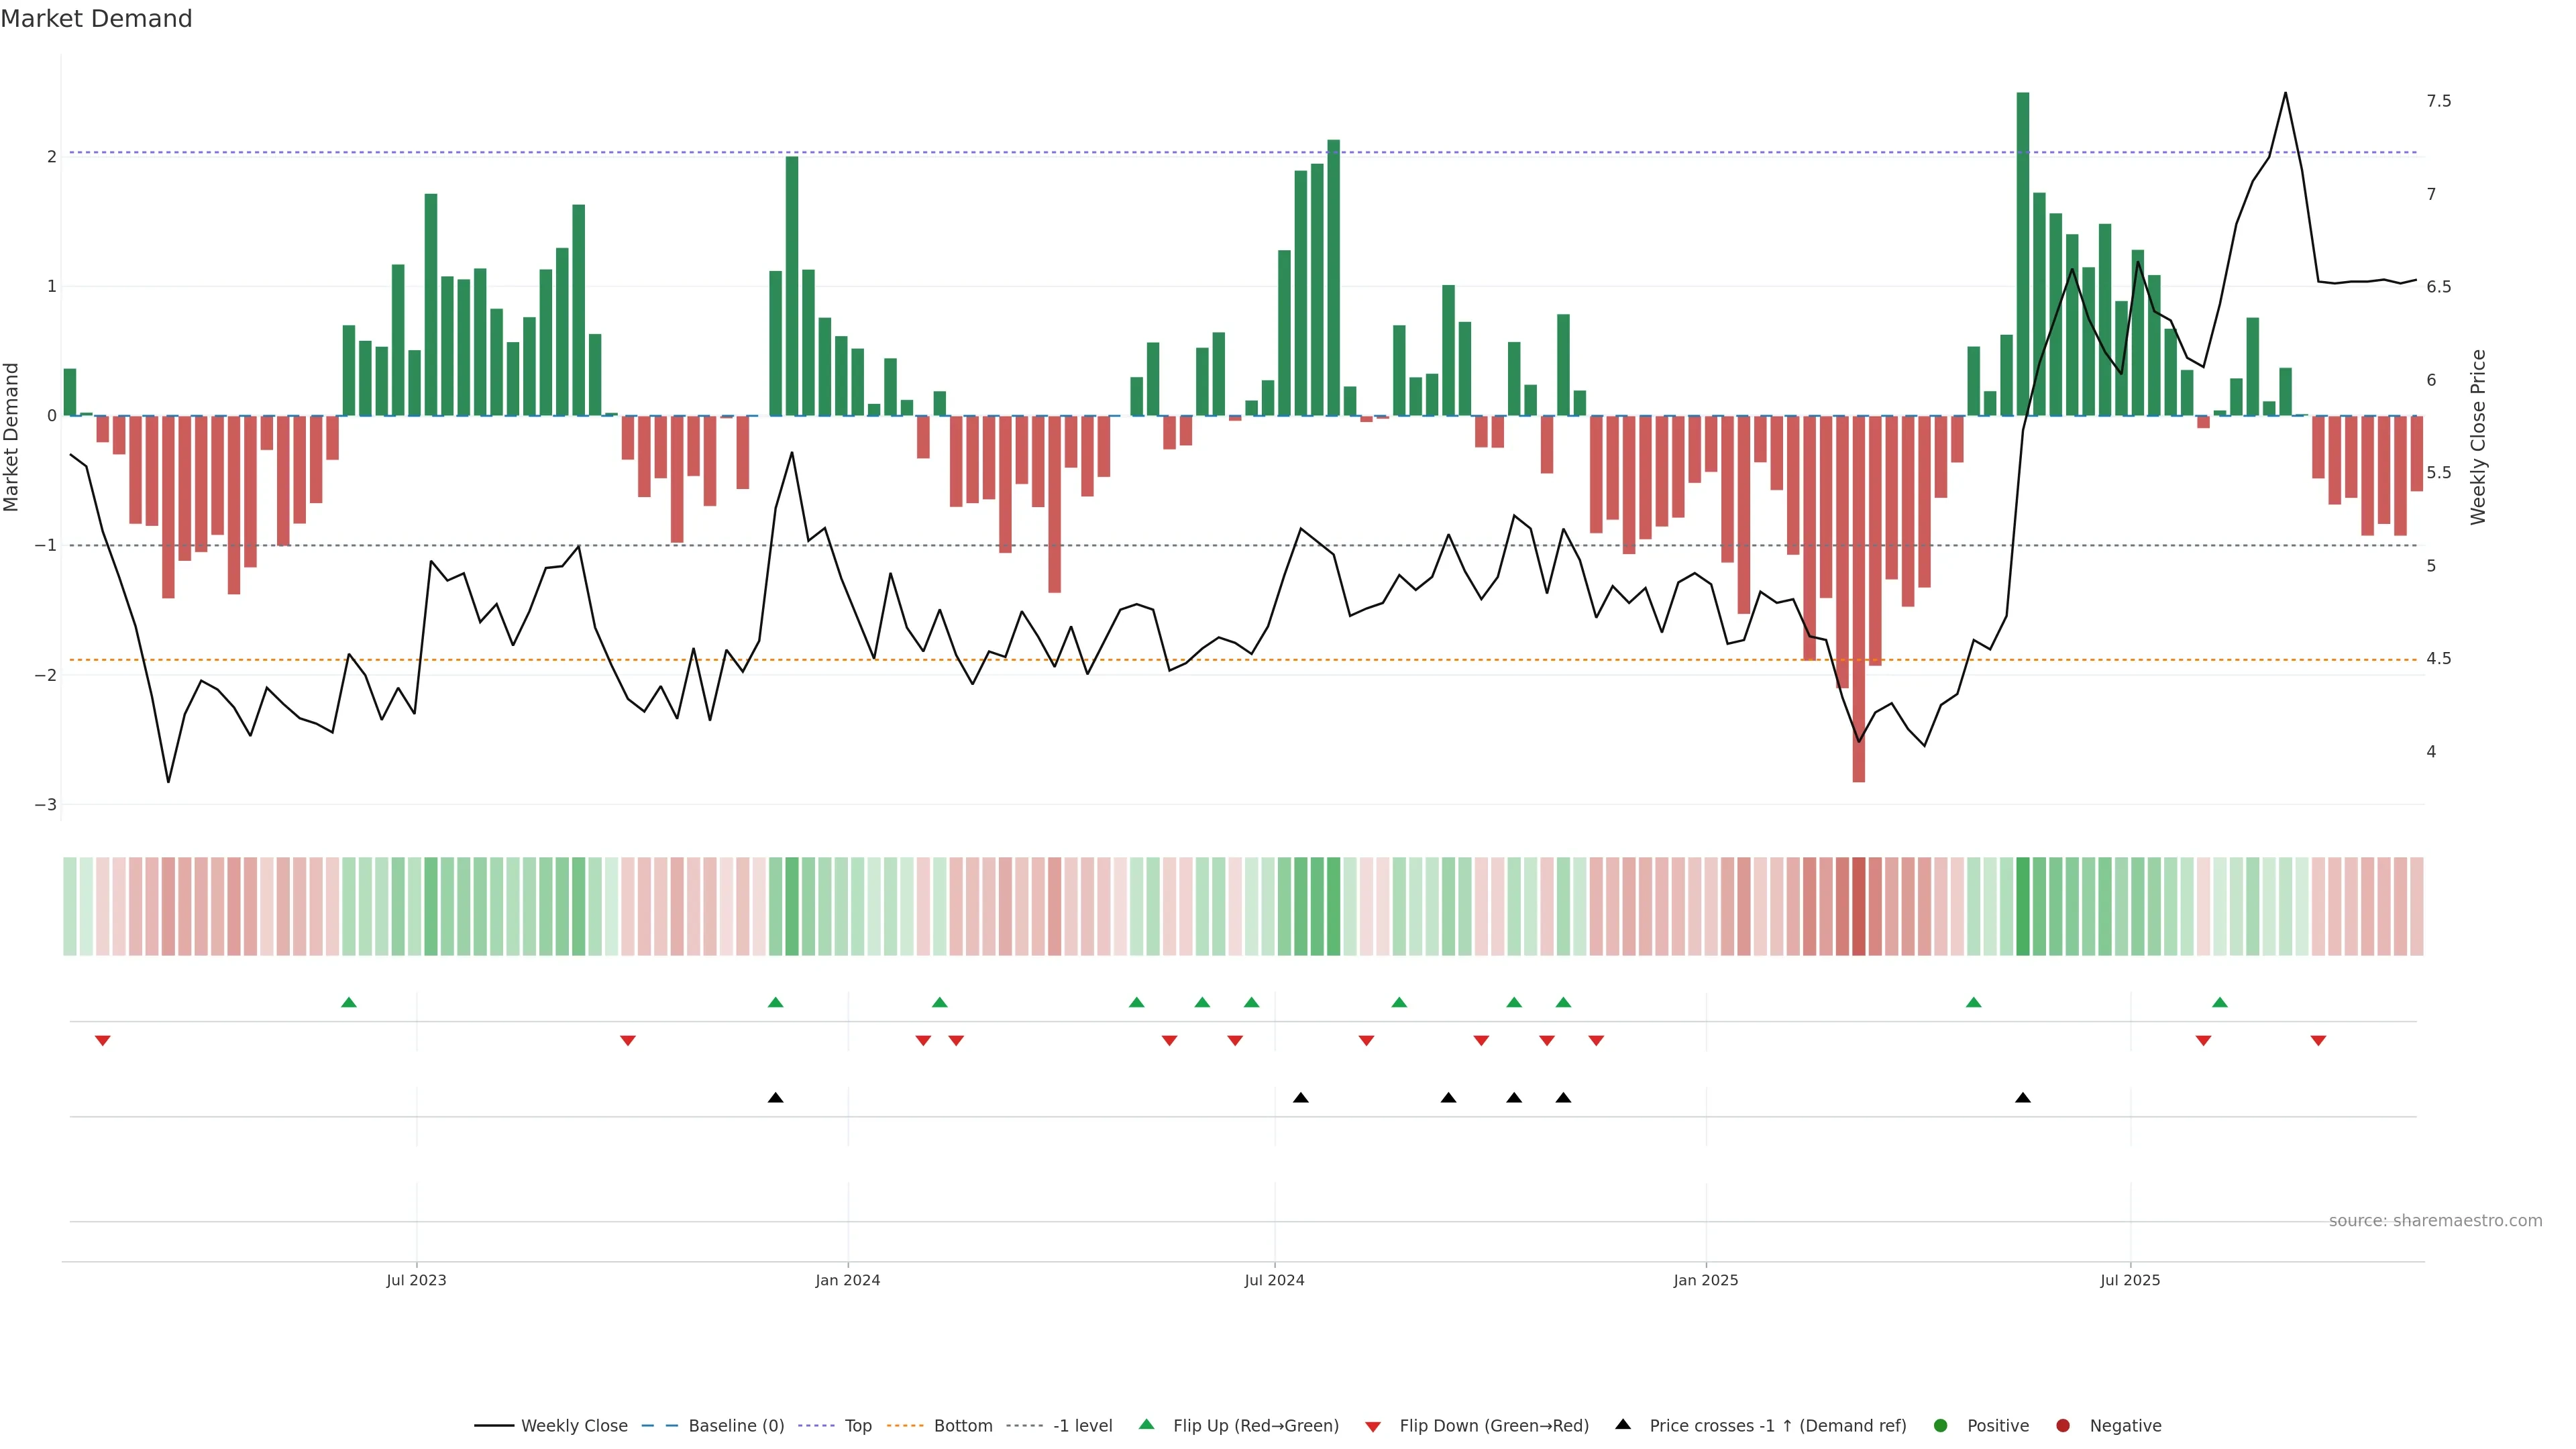Click the tallest green demand bar
Screen dimensions: 2576x1449
pyautogui.click(x=2023, y=250)
